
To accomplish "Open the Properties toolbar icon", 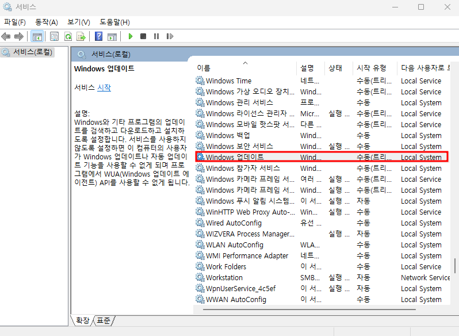I will [x=54, y=36].
